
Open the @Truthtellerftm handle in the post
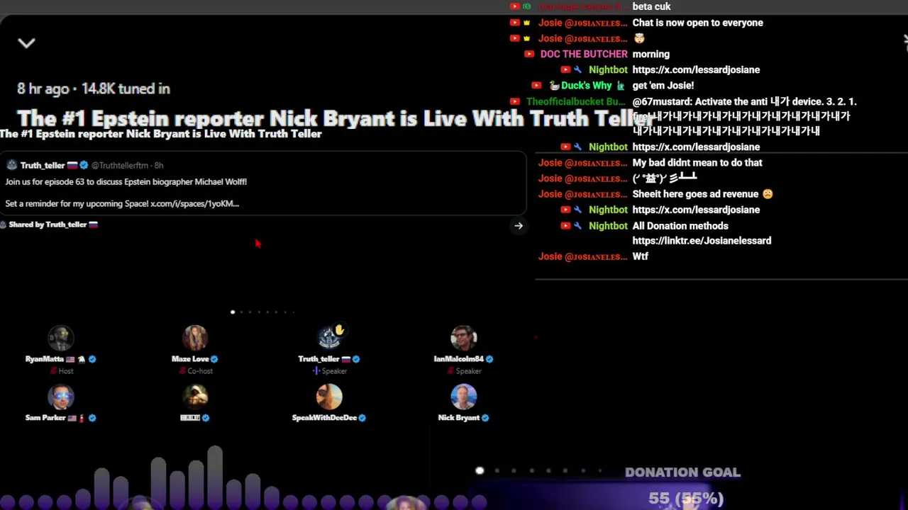tap(120, 165)
